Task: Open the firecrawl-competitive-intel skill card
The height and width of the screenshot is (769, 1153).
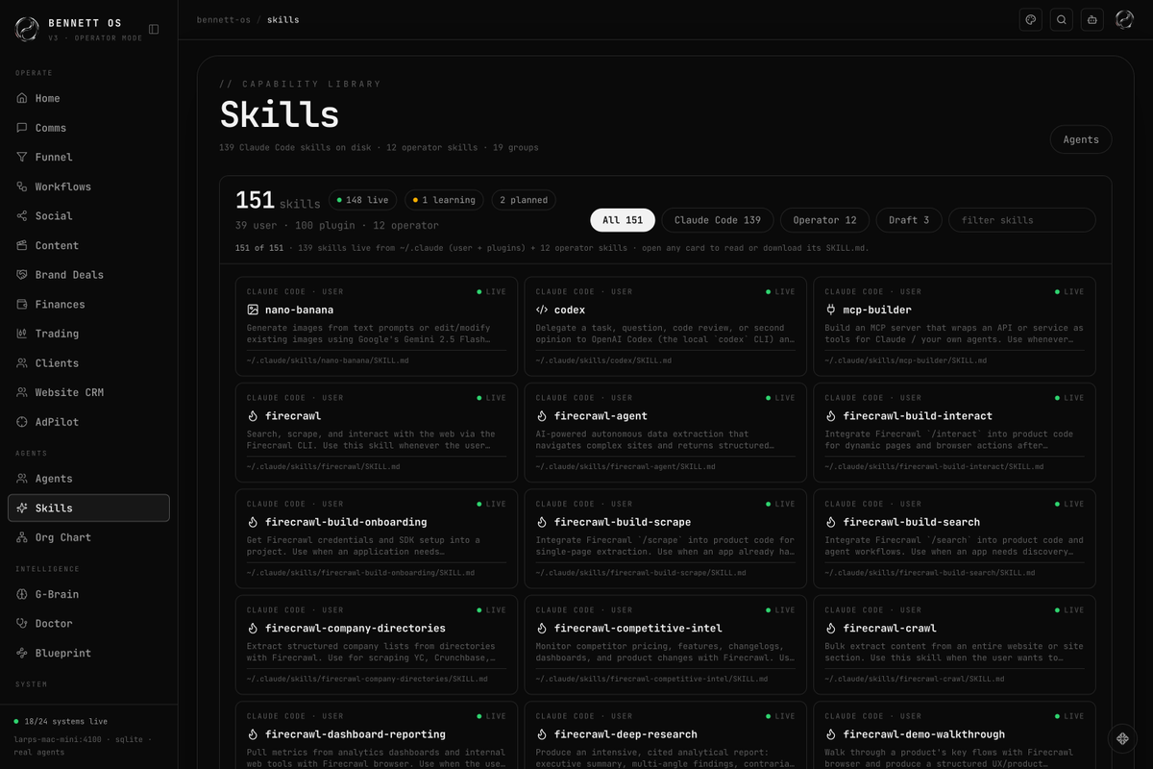Action: tap(665, 645)
